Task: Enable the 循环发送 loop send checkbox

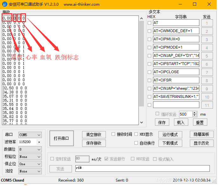Action: (x=157, y=114)
